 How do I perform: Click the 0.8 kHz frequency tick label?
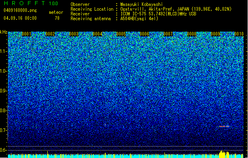click(4, 111)
